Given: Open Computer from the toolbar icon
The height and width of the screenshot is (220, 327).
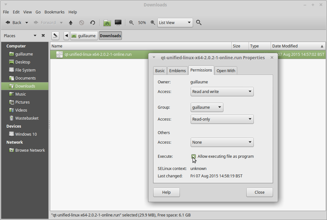Looking at the screenshot, I should click(x=118, y=22).
